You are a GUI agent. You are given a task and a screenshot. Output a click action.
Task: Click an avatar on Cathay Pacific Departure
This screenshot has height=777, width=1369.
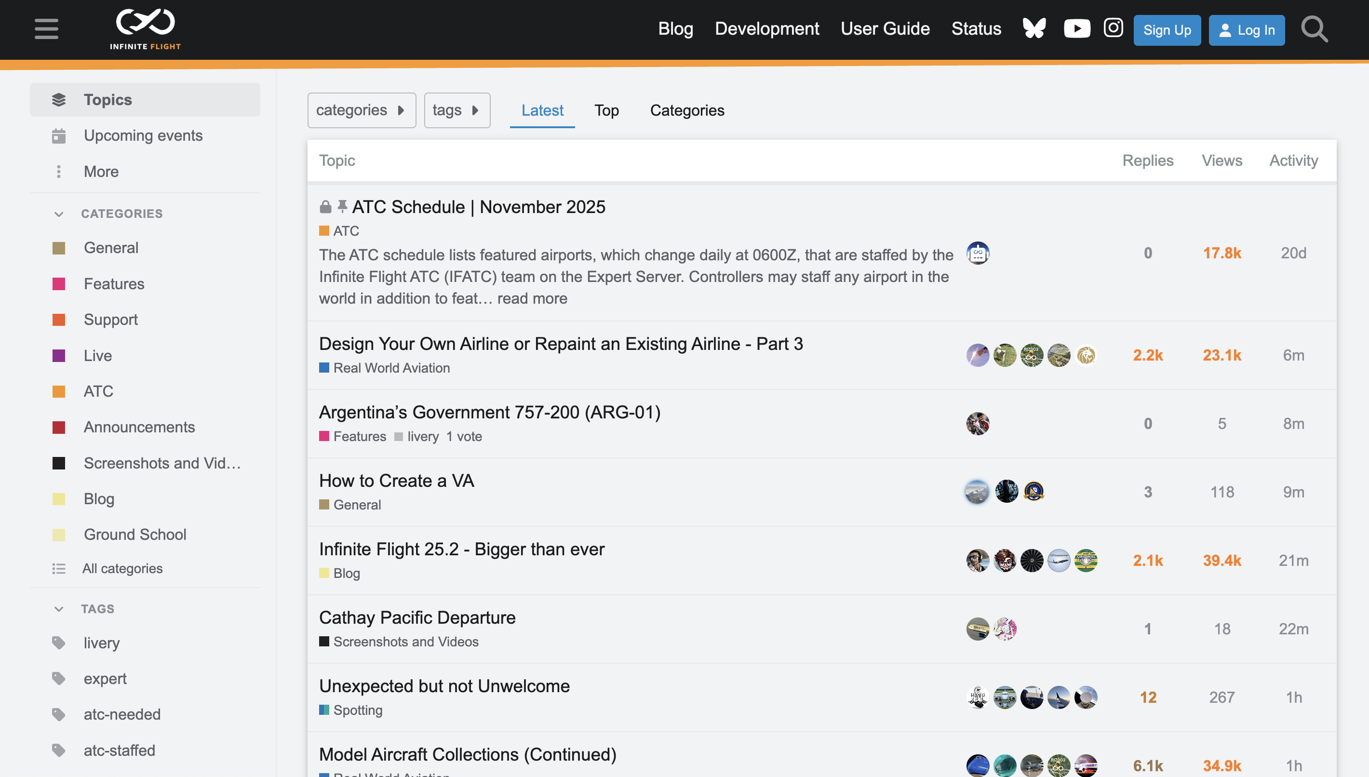(x=977, y=629)
